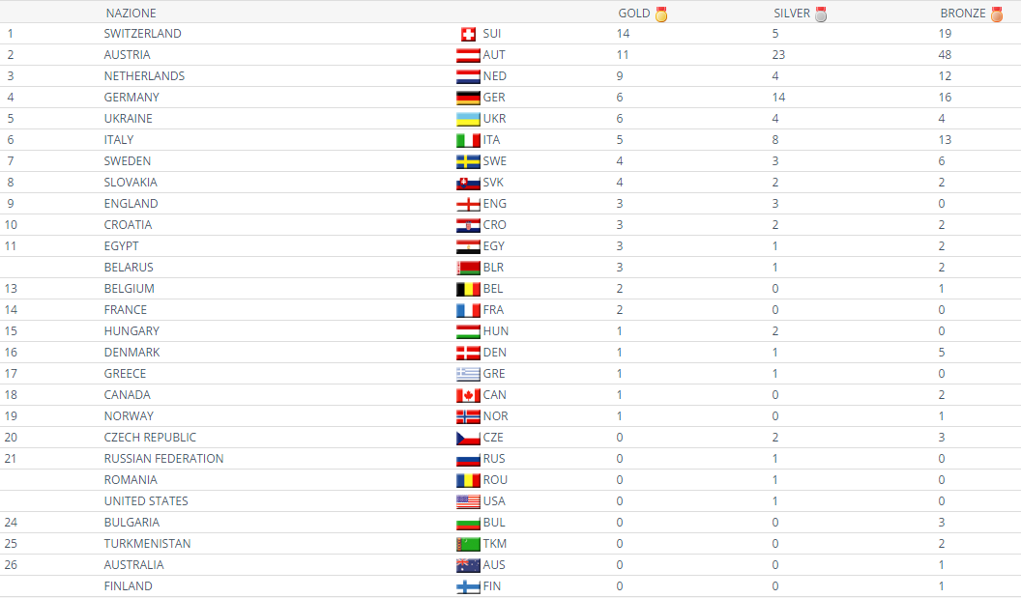Click the Austria flag icon
Image resolution: width=1021 pixels, height=598 pixels.
coord(468,55)
